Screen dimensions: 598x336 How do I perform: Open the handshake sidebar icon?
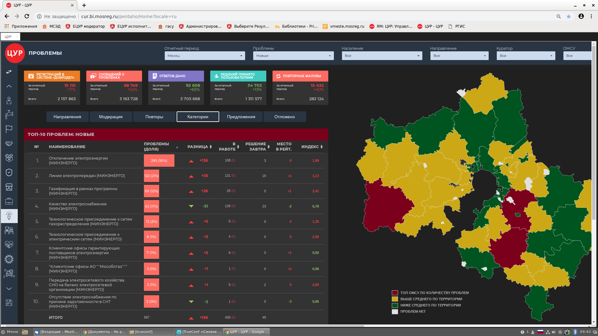click(9, 143)
